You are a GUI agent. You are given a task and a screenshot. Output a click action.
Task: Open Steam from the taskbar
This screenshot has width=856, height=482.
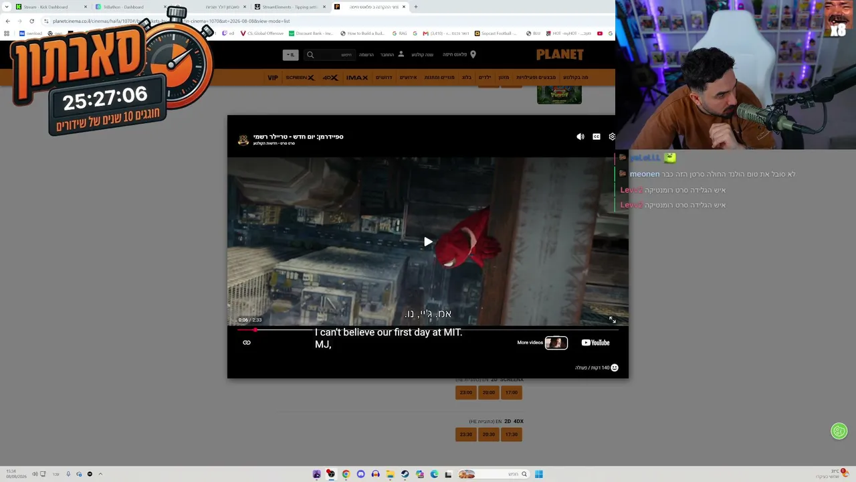coord(405,474)
